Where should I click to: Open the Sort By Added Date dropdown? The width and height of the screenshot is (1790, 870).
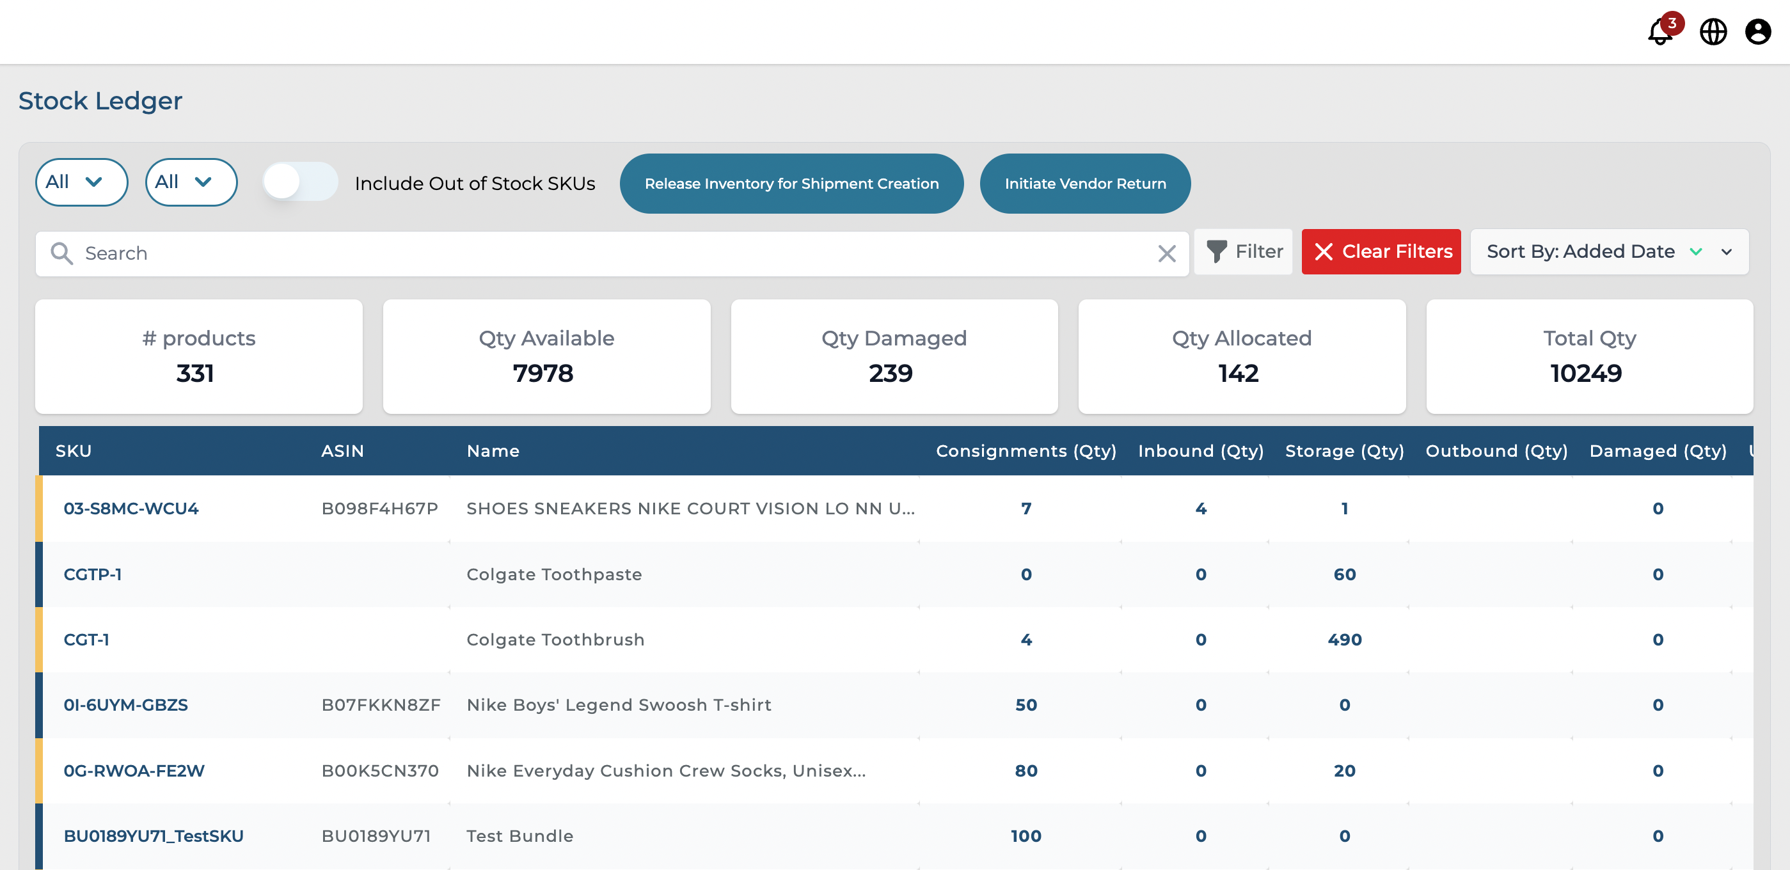tap(1727, 251)
